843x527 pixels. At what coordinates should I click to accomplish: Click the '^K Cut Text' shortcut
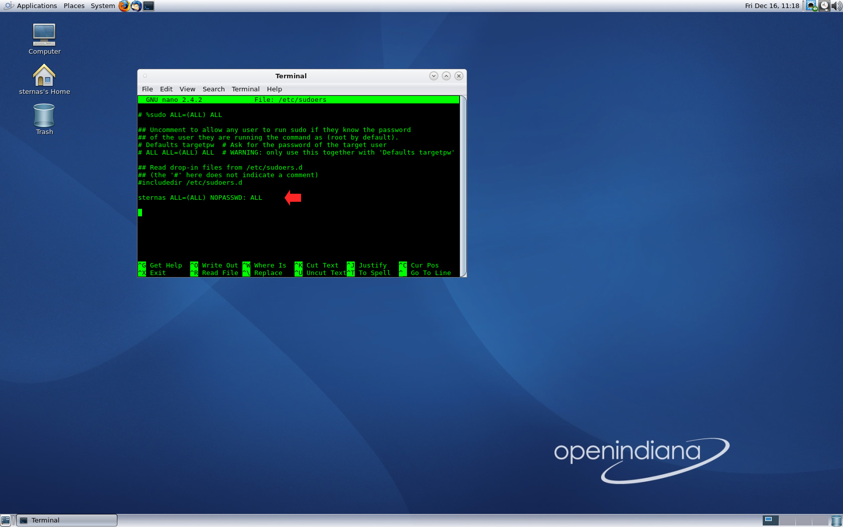coord(317,266)
